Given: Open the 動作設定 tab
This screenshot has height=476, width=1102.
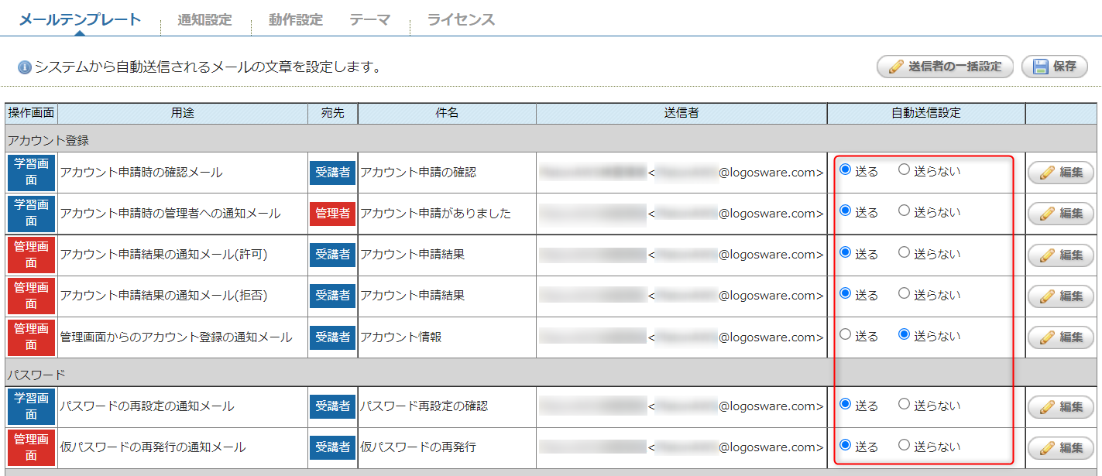Looking at the screenshot, I should pyautogui.click(x=296, y=20).
